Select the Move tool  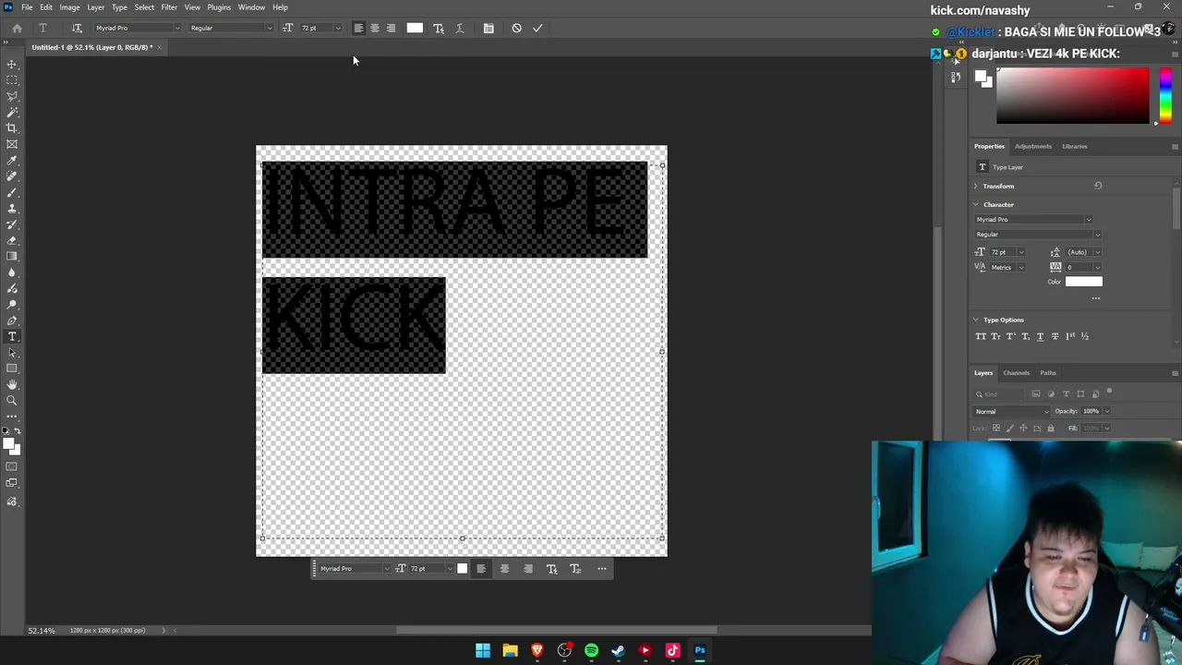coord(12,64)
